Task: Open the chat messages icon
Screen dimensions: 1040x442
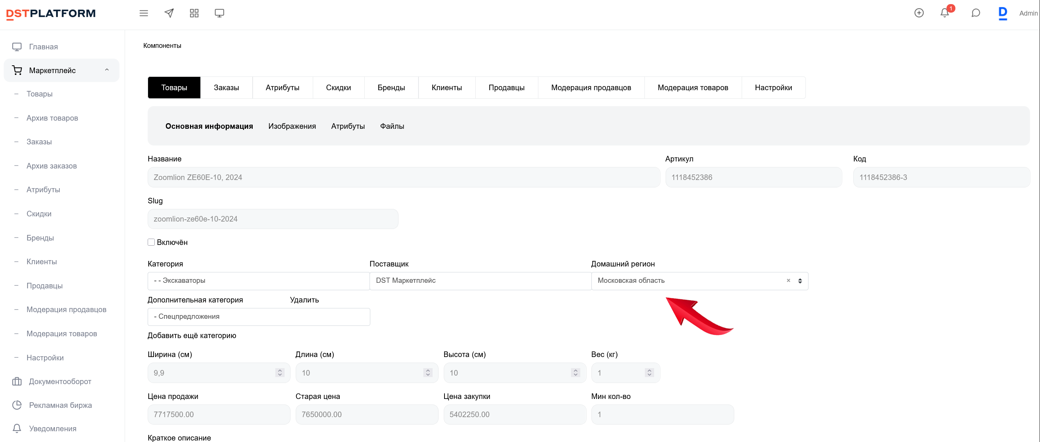Action: [x=975, y=13]
